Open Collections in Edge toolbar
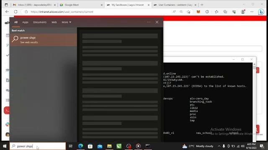Image resolution: width=268 pixels, height=150 pixels. [225, 12]
